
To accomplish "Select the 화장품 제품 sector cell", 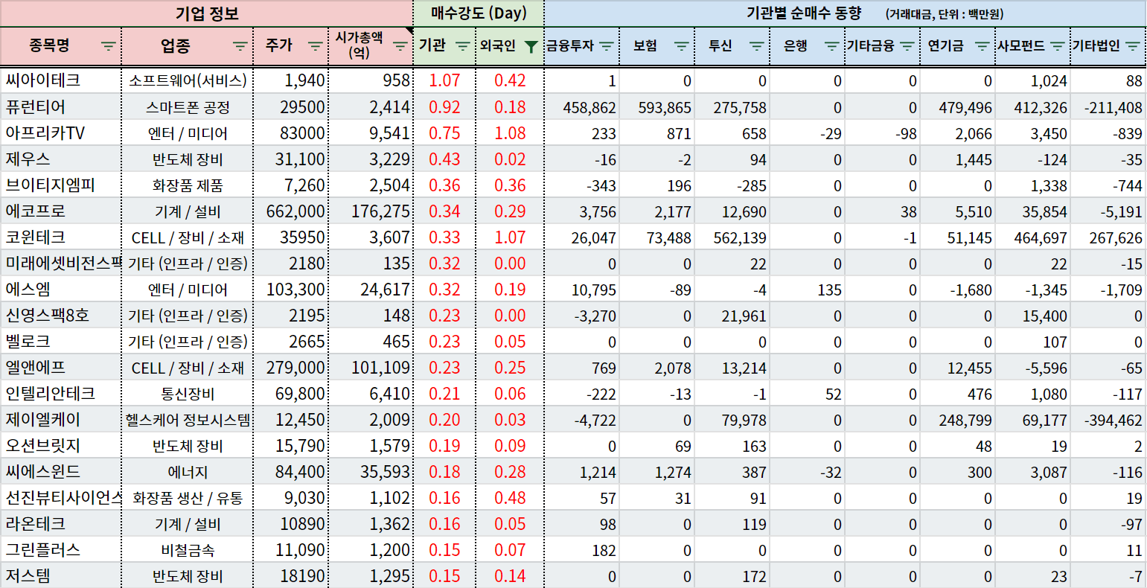I will point(188,185).
